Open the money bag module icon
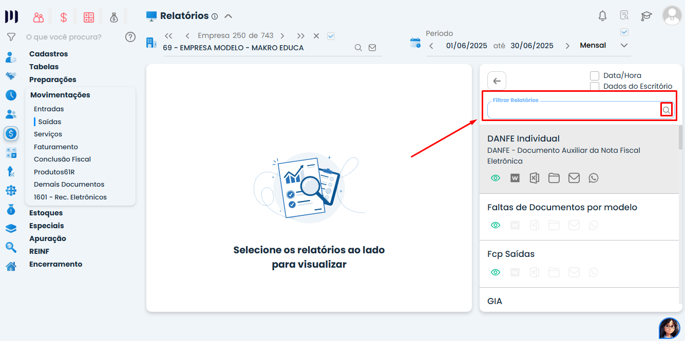 pos(114,17)
